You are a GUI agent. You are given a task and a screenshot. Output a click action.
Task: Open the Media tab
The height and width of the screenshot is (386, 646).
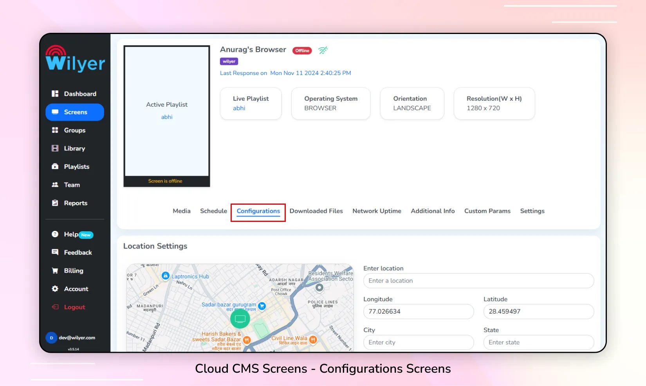point(182,211)
